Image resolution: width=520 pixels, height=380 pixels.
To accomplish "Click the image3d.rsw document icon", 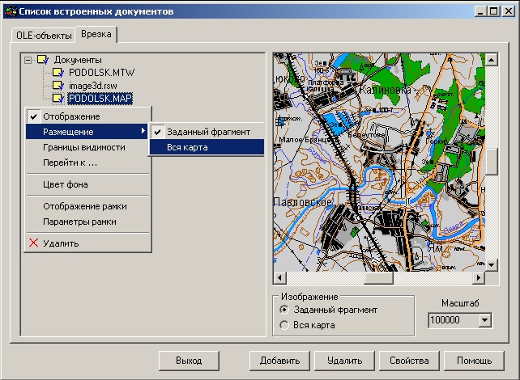I will pos(58,86).
